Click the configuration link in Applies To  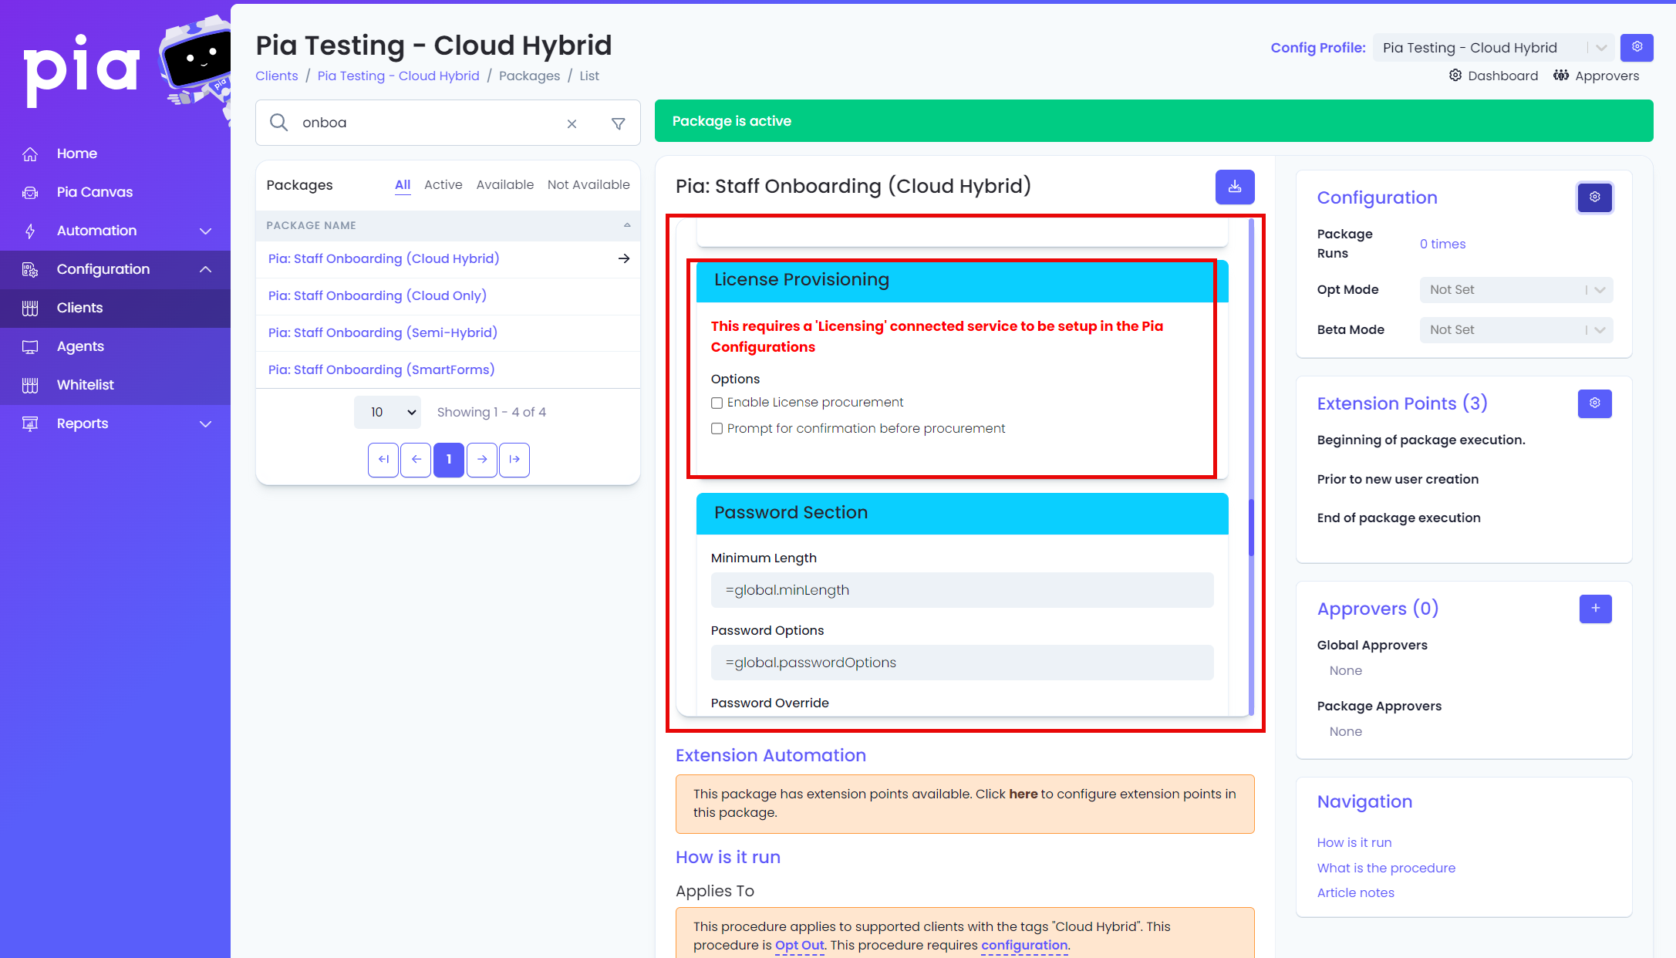click(1024, 945)
